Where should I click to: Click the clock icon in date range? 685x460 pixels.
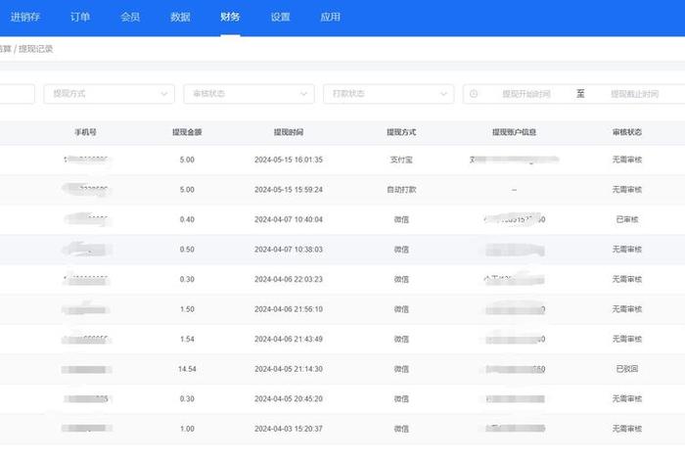pyautogui.click(x=475, y=94)
